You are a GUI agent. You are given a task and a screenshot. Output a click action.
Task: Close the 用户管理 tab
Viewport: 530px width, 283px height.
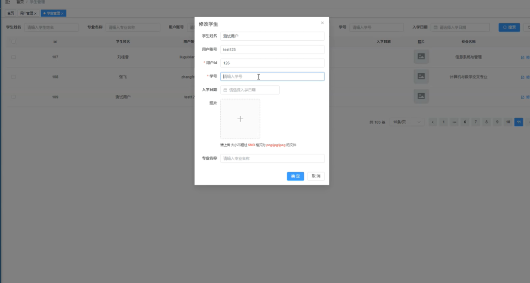click(35, 14)
